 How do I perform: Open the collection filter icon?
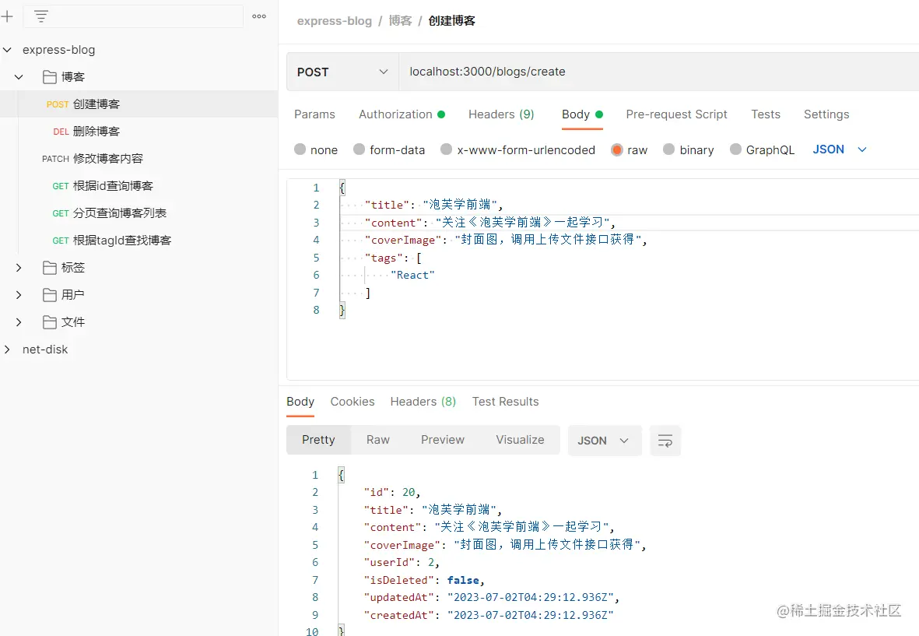41,16
